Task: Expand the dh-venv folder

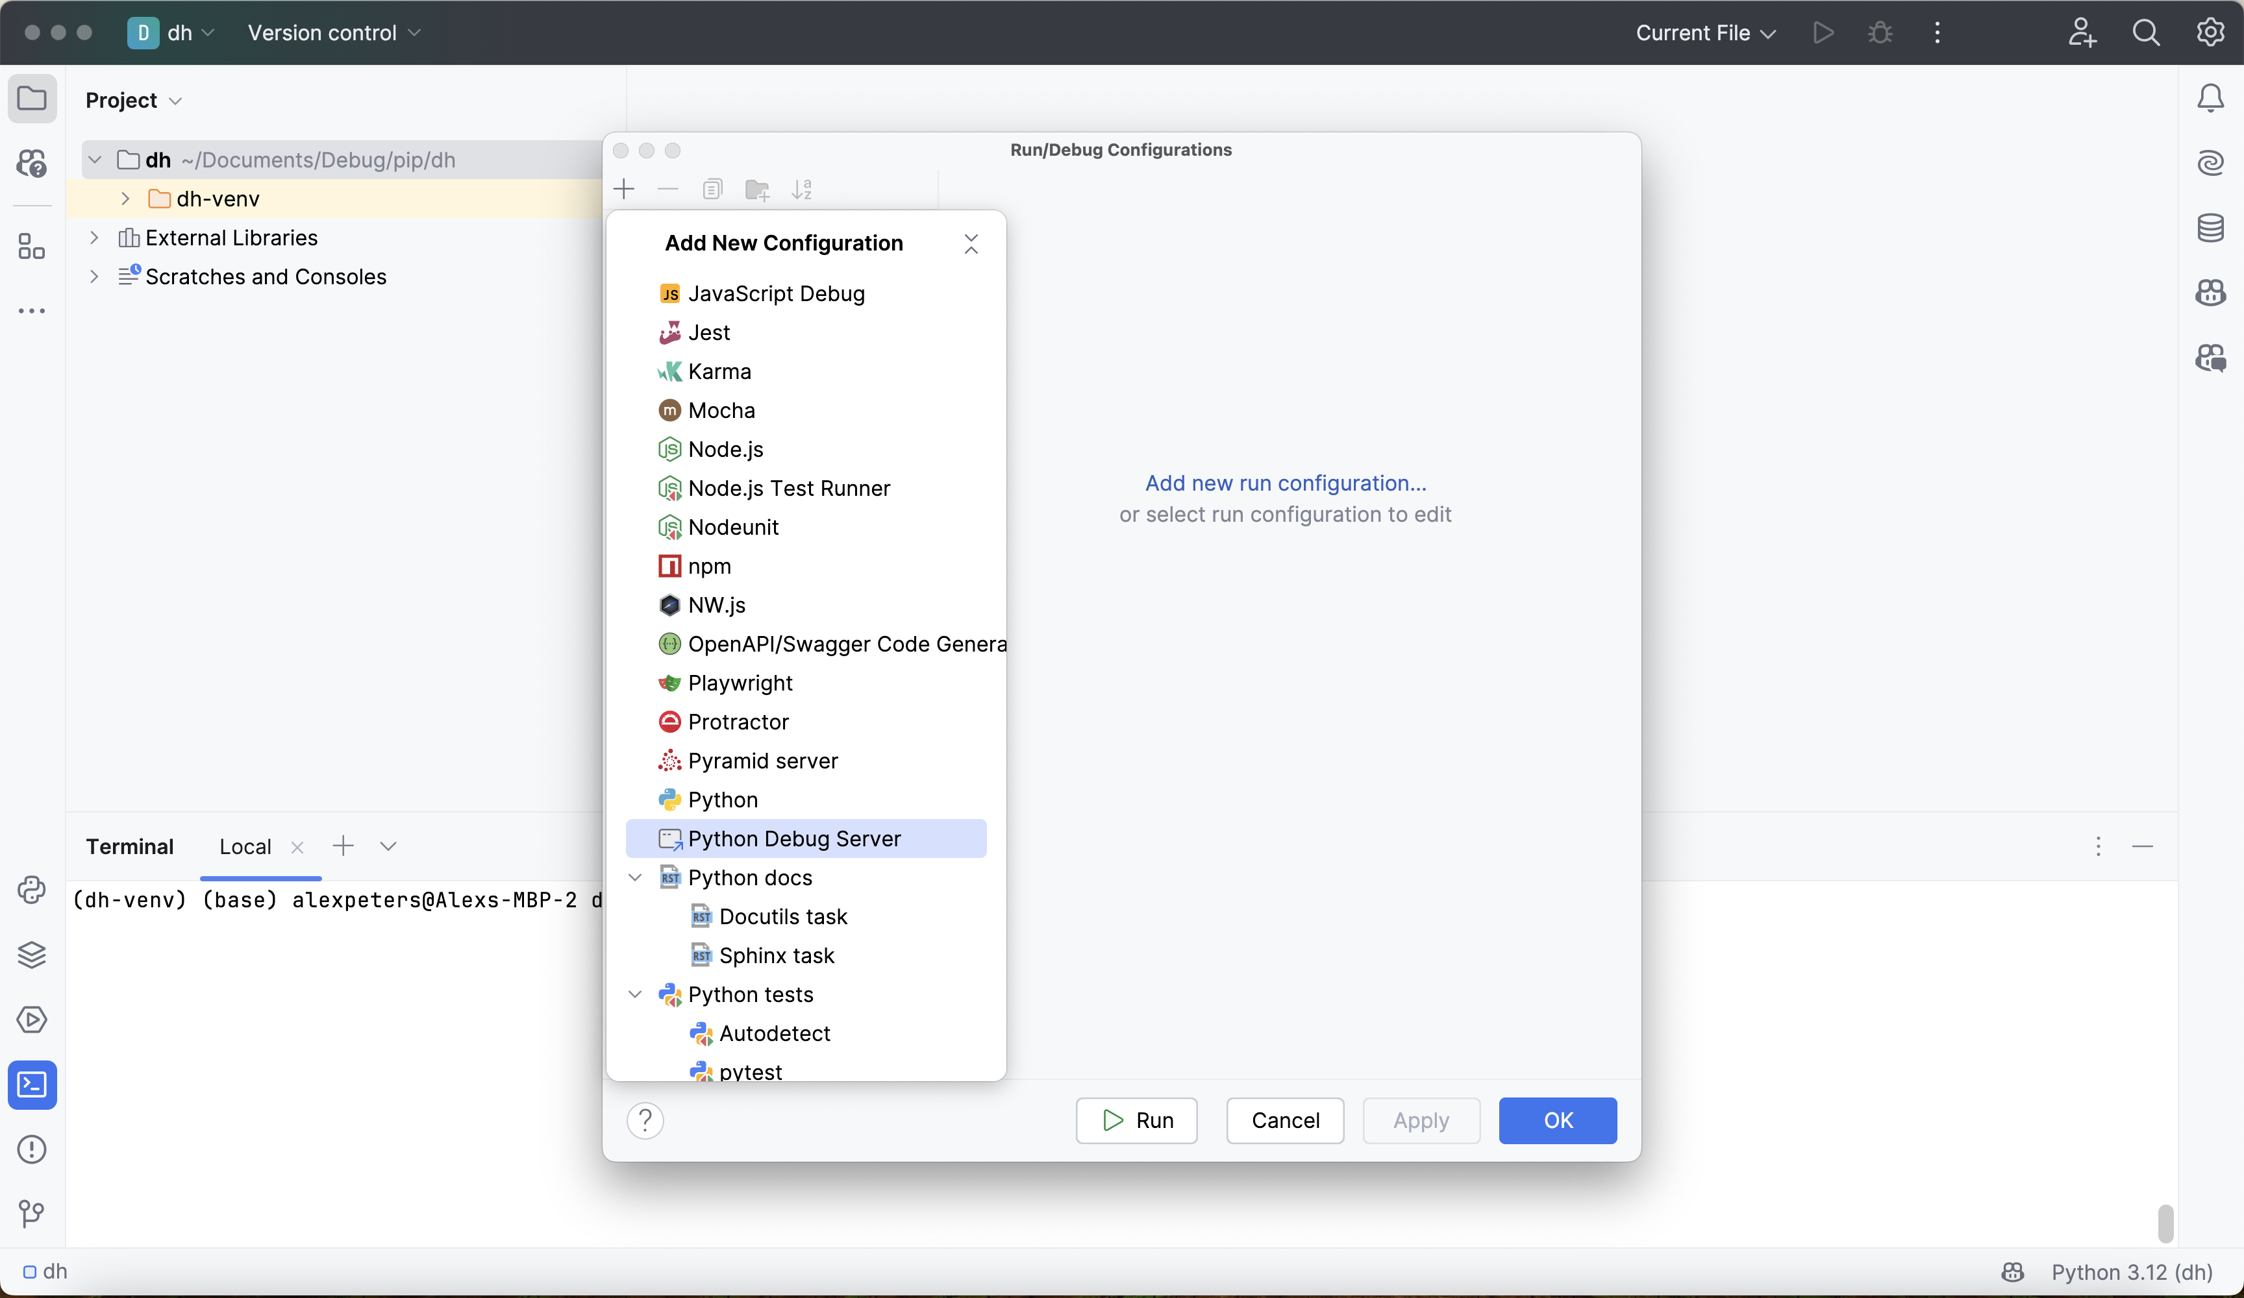Action: tap(125, 199)
